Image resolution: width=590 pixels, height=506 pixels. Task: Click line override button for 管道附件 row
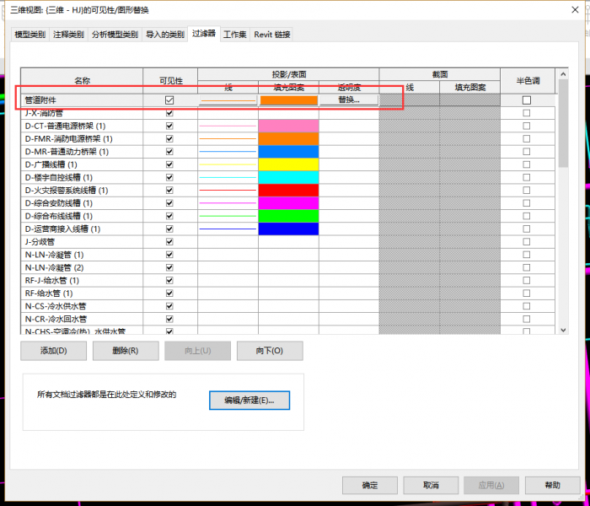pyautogui.click(x=228, y=100)
